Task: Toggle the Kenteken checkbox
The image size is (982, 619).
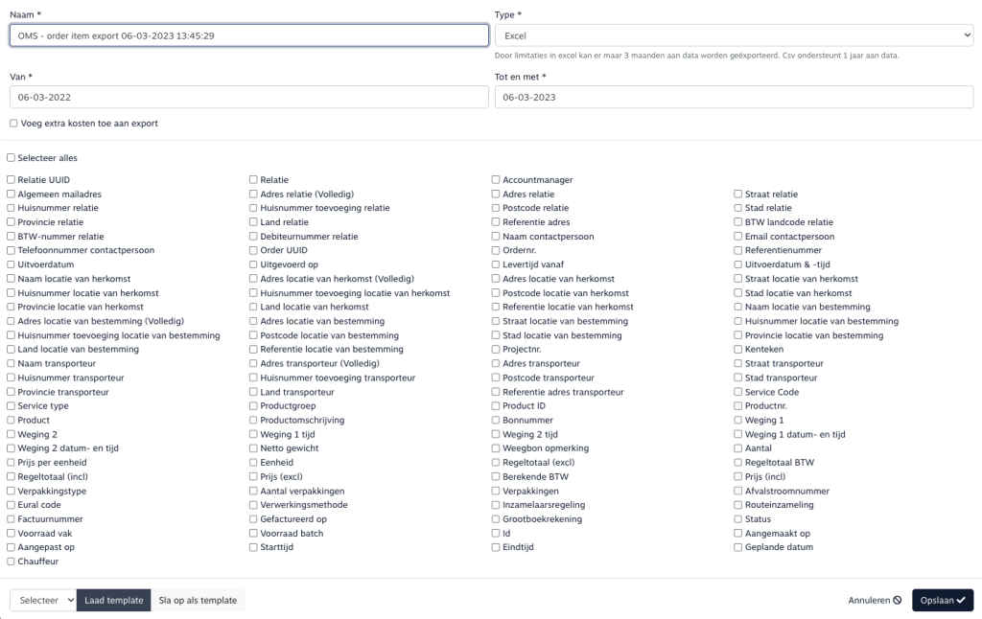Action: (x=738, y=350)
